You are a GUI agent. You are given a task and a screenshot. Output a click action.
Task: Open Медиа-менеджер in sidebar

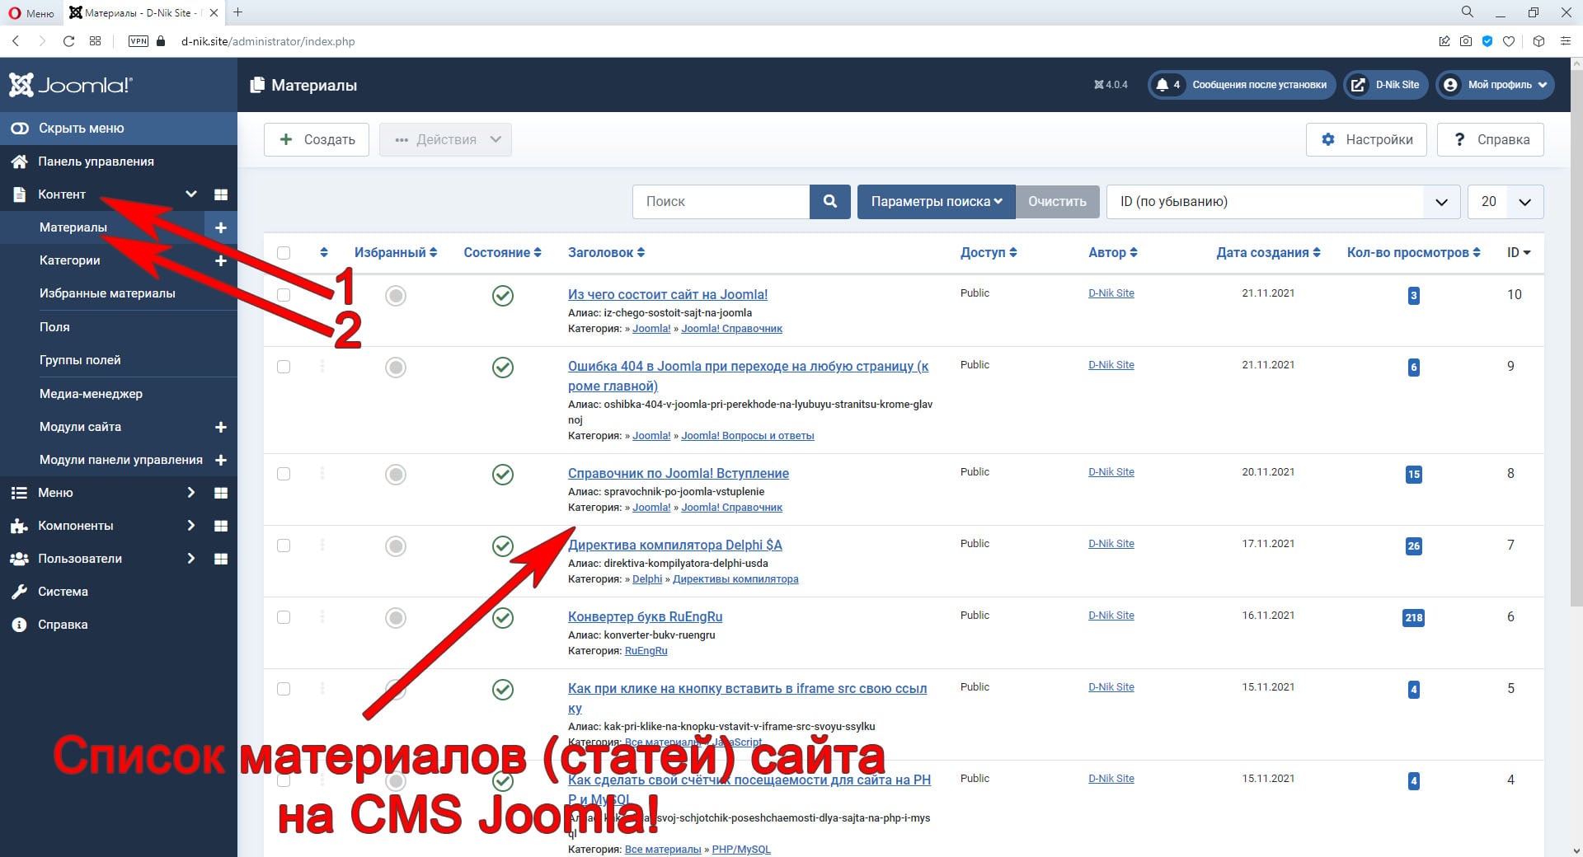pos(91,394)
